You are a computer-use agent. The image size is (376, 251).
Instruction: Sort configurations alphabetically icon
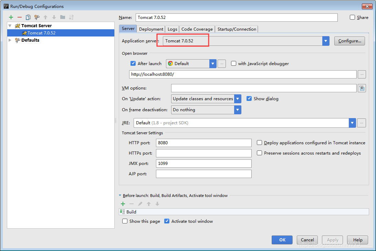tap(71, 17)
